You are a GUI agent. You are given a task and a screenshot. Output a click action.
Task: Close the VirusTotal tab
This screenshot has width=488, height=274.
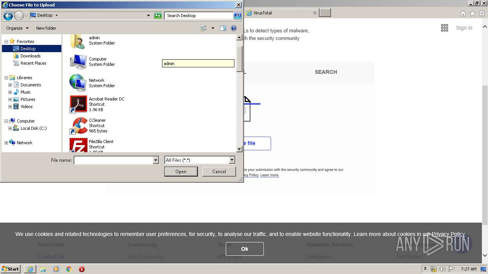315,13
